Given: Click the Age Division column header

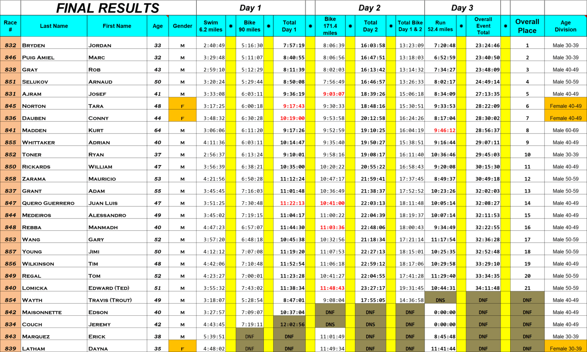Looking at the screenshot, I should (565, 26).
